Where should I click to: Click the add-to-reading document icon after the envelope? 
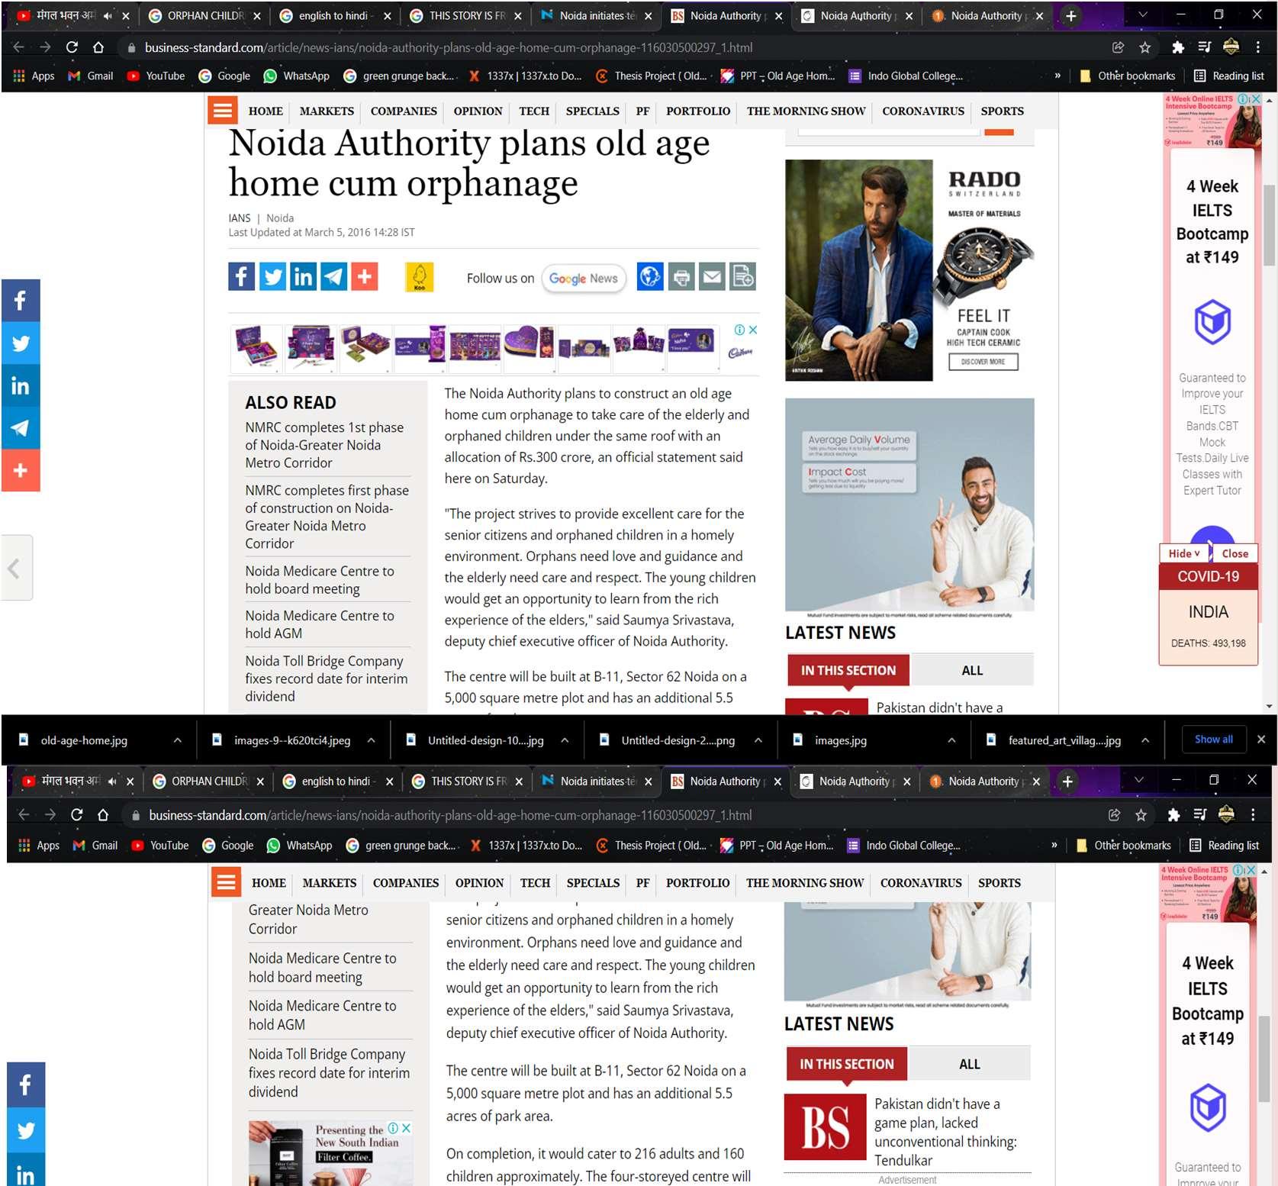[742, 276]
